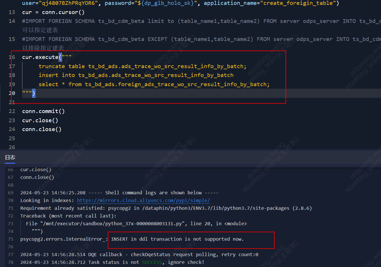Click 'conn.close()' on log line 67
The image size is (381, 267).
(37, 177)
